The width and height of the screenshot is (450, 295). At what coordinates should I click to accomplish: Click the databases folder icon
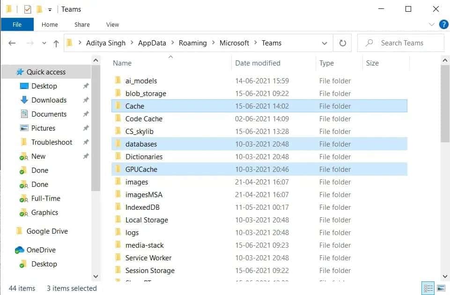click(118, 143)
